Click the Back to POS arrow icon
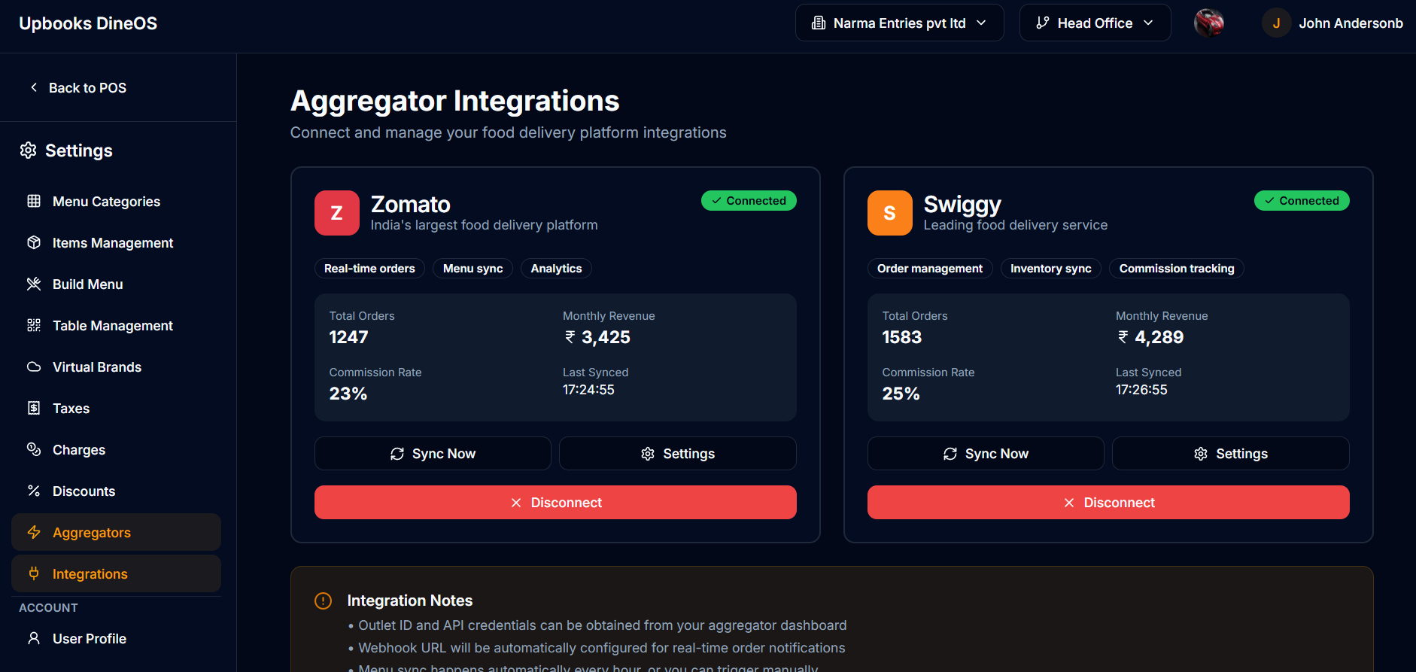 [x=34, y=87]
